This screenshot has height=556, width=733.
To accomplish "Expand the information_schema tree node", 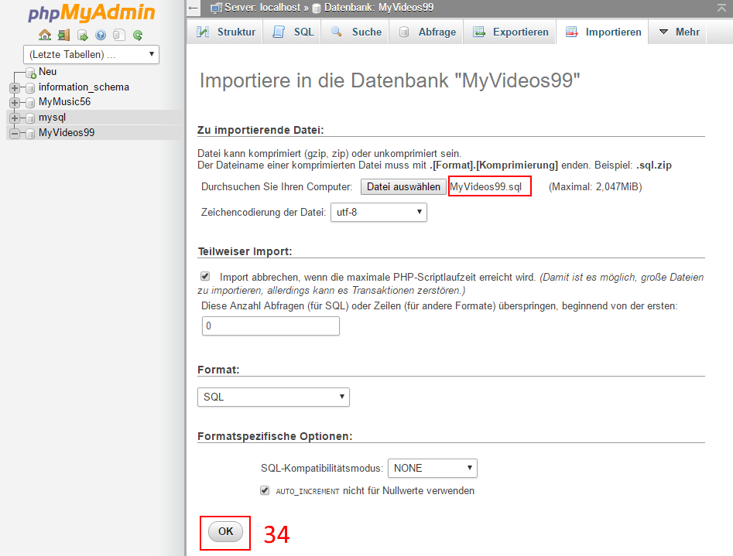I will pos(15,87).
